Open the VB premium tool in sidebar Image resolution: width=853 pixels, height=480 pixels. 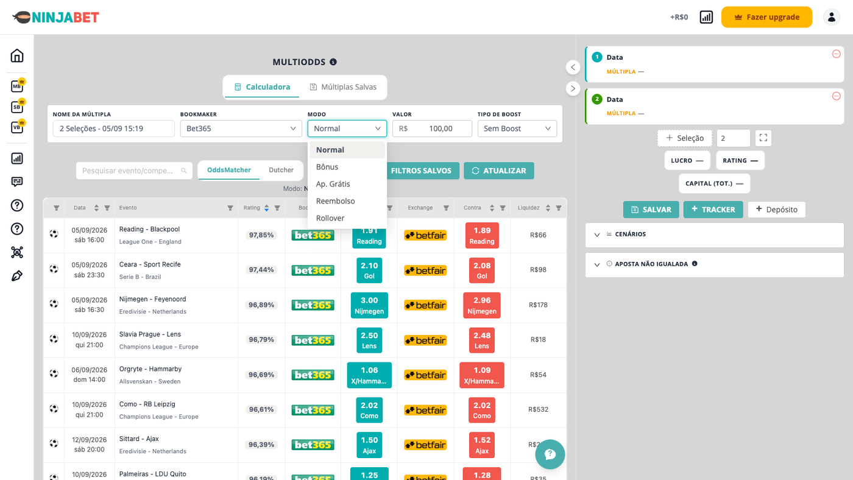(x=18, y=127)
